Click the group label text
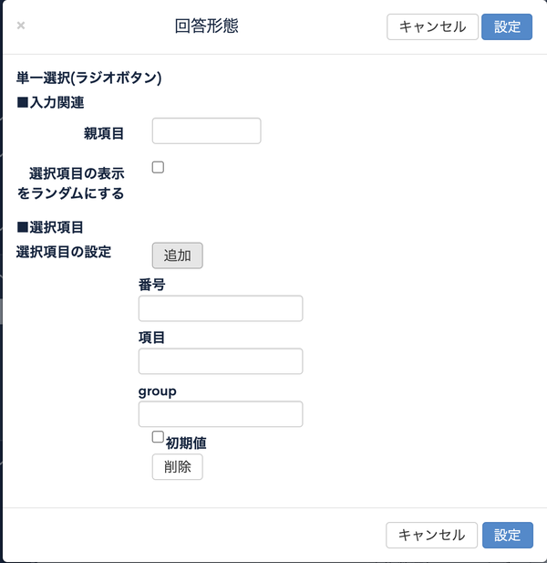The height and width of the screenshot is (563, 547). (x=158, y=391)
